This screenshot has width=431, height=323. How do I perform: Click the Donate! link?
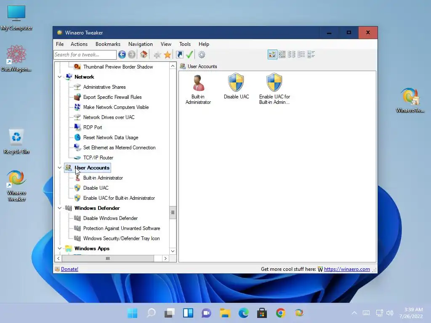tap(69, 269)
